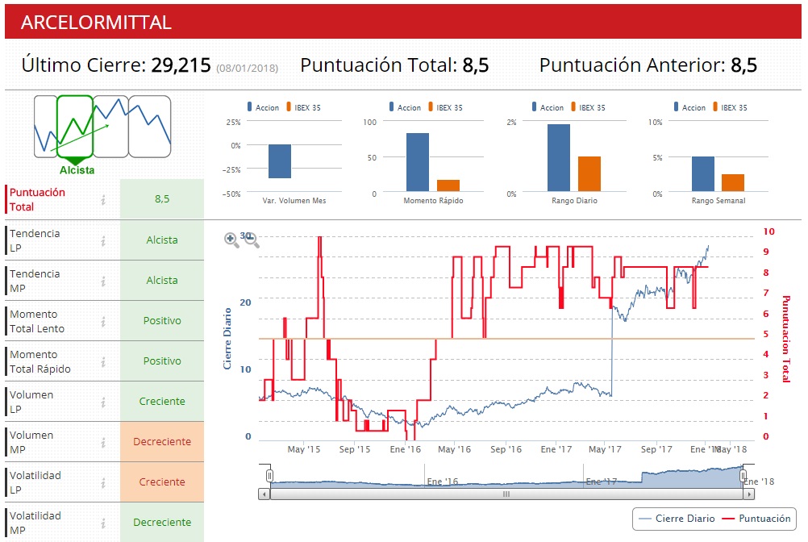Click the left handle of range navigator
Image resolution: width=808 pixels, height=542 pixels.
(x=269, y=476)
